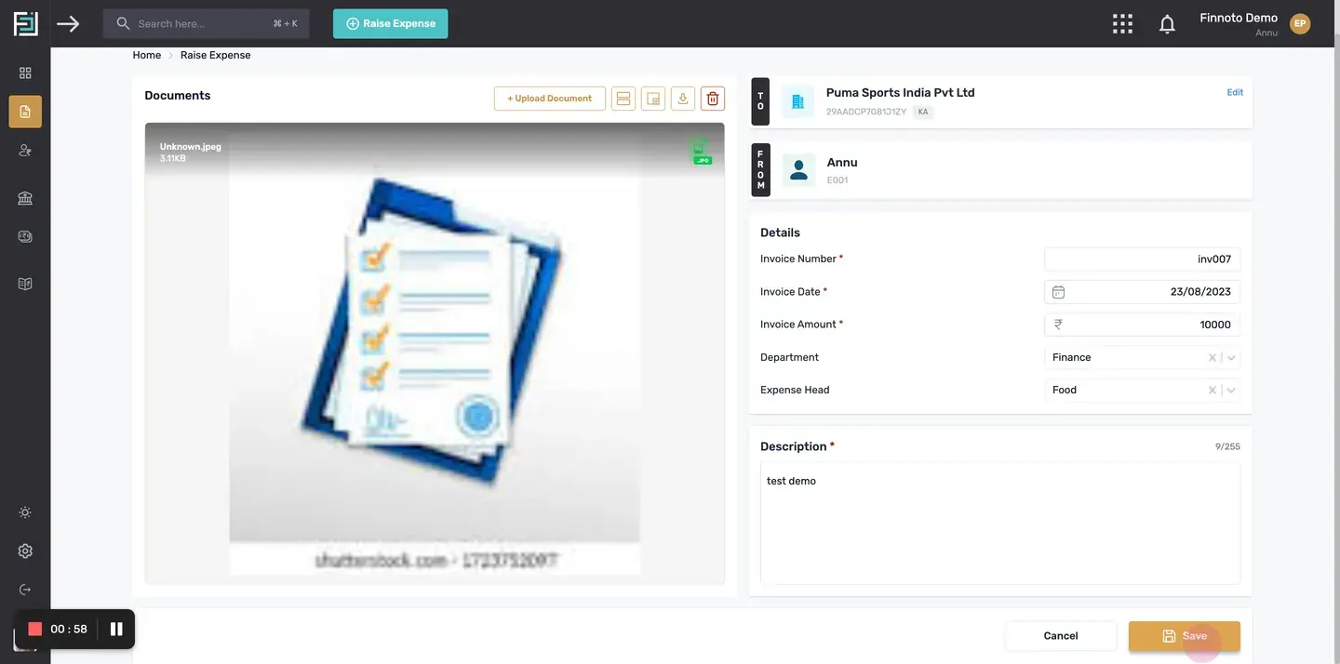Click the Puma Sports company building icon

[x=797, y=102]
